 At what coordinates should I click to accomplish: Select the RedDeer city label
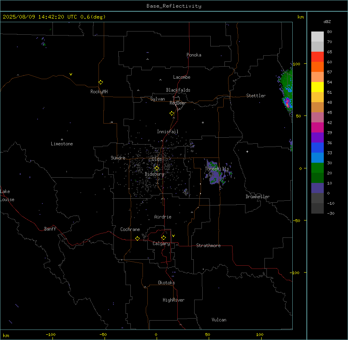178,103
